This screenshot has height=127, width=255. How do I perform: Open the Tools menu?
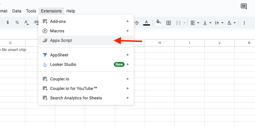(31, 11)
